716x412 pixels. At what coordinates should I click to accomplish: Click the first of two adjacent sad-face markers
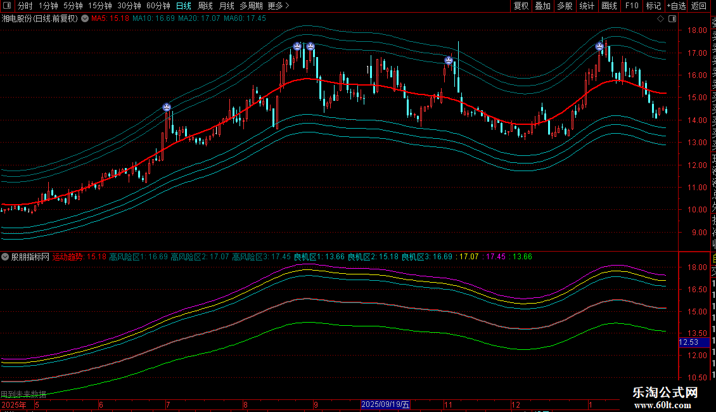297,46
